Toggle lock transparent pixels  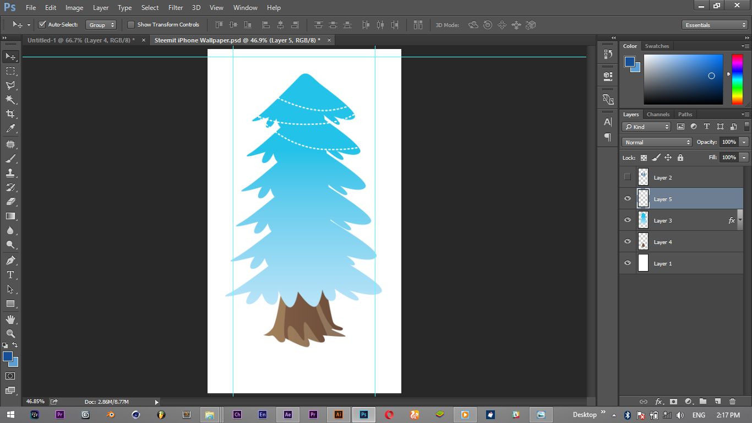[x=644, y=158]
